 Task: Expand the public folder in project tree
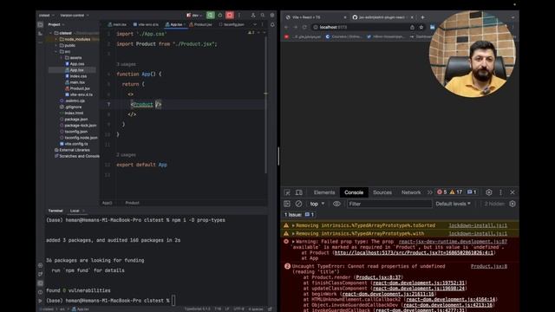pos(55,45)
